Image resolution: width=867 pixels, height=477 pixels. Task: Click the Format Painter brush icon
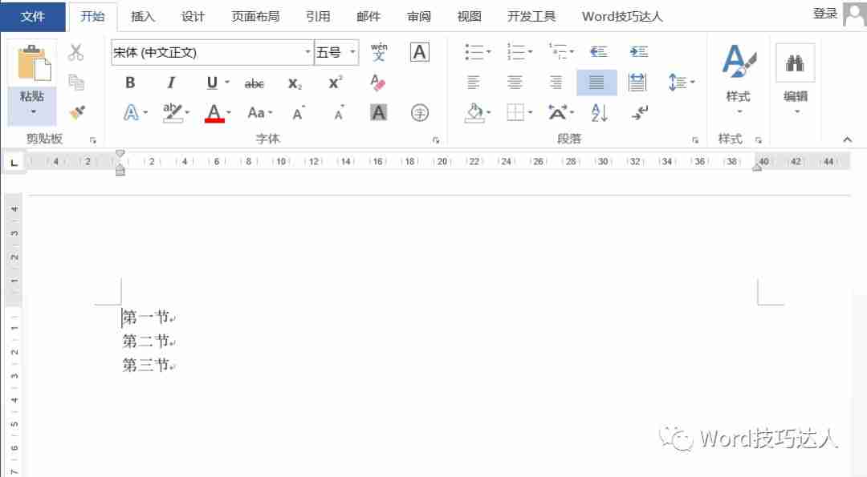(x=76, y=112)
